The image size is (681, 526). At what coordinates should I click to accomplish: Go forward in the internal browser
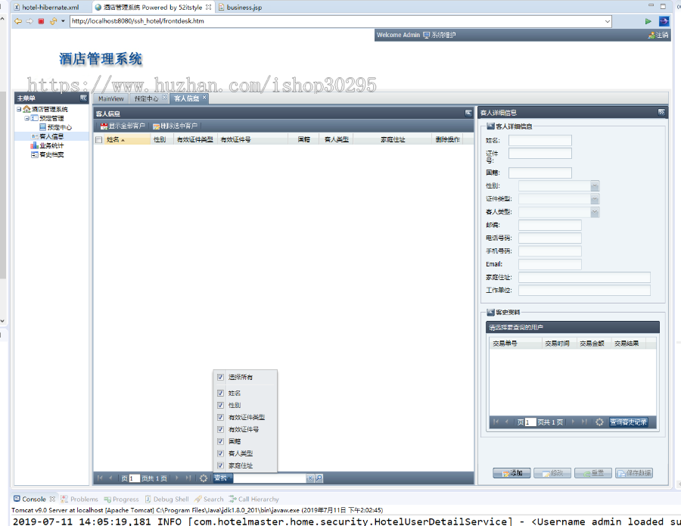pos(29,21)
